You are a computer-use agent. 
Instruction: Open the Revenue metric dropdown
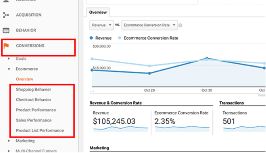pos(101,25)
